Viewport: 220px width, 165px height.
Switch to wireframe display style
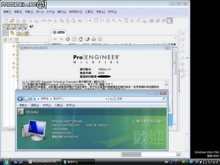(152, 21)
